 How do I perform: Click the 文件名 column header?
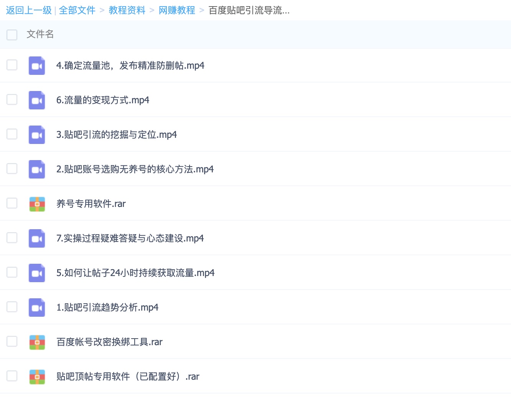(40, 34)
